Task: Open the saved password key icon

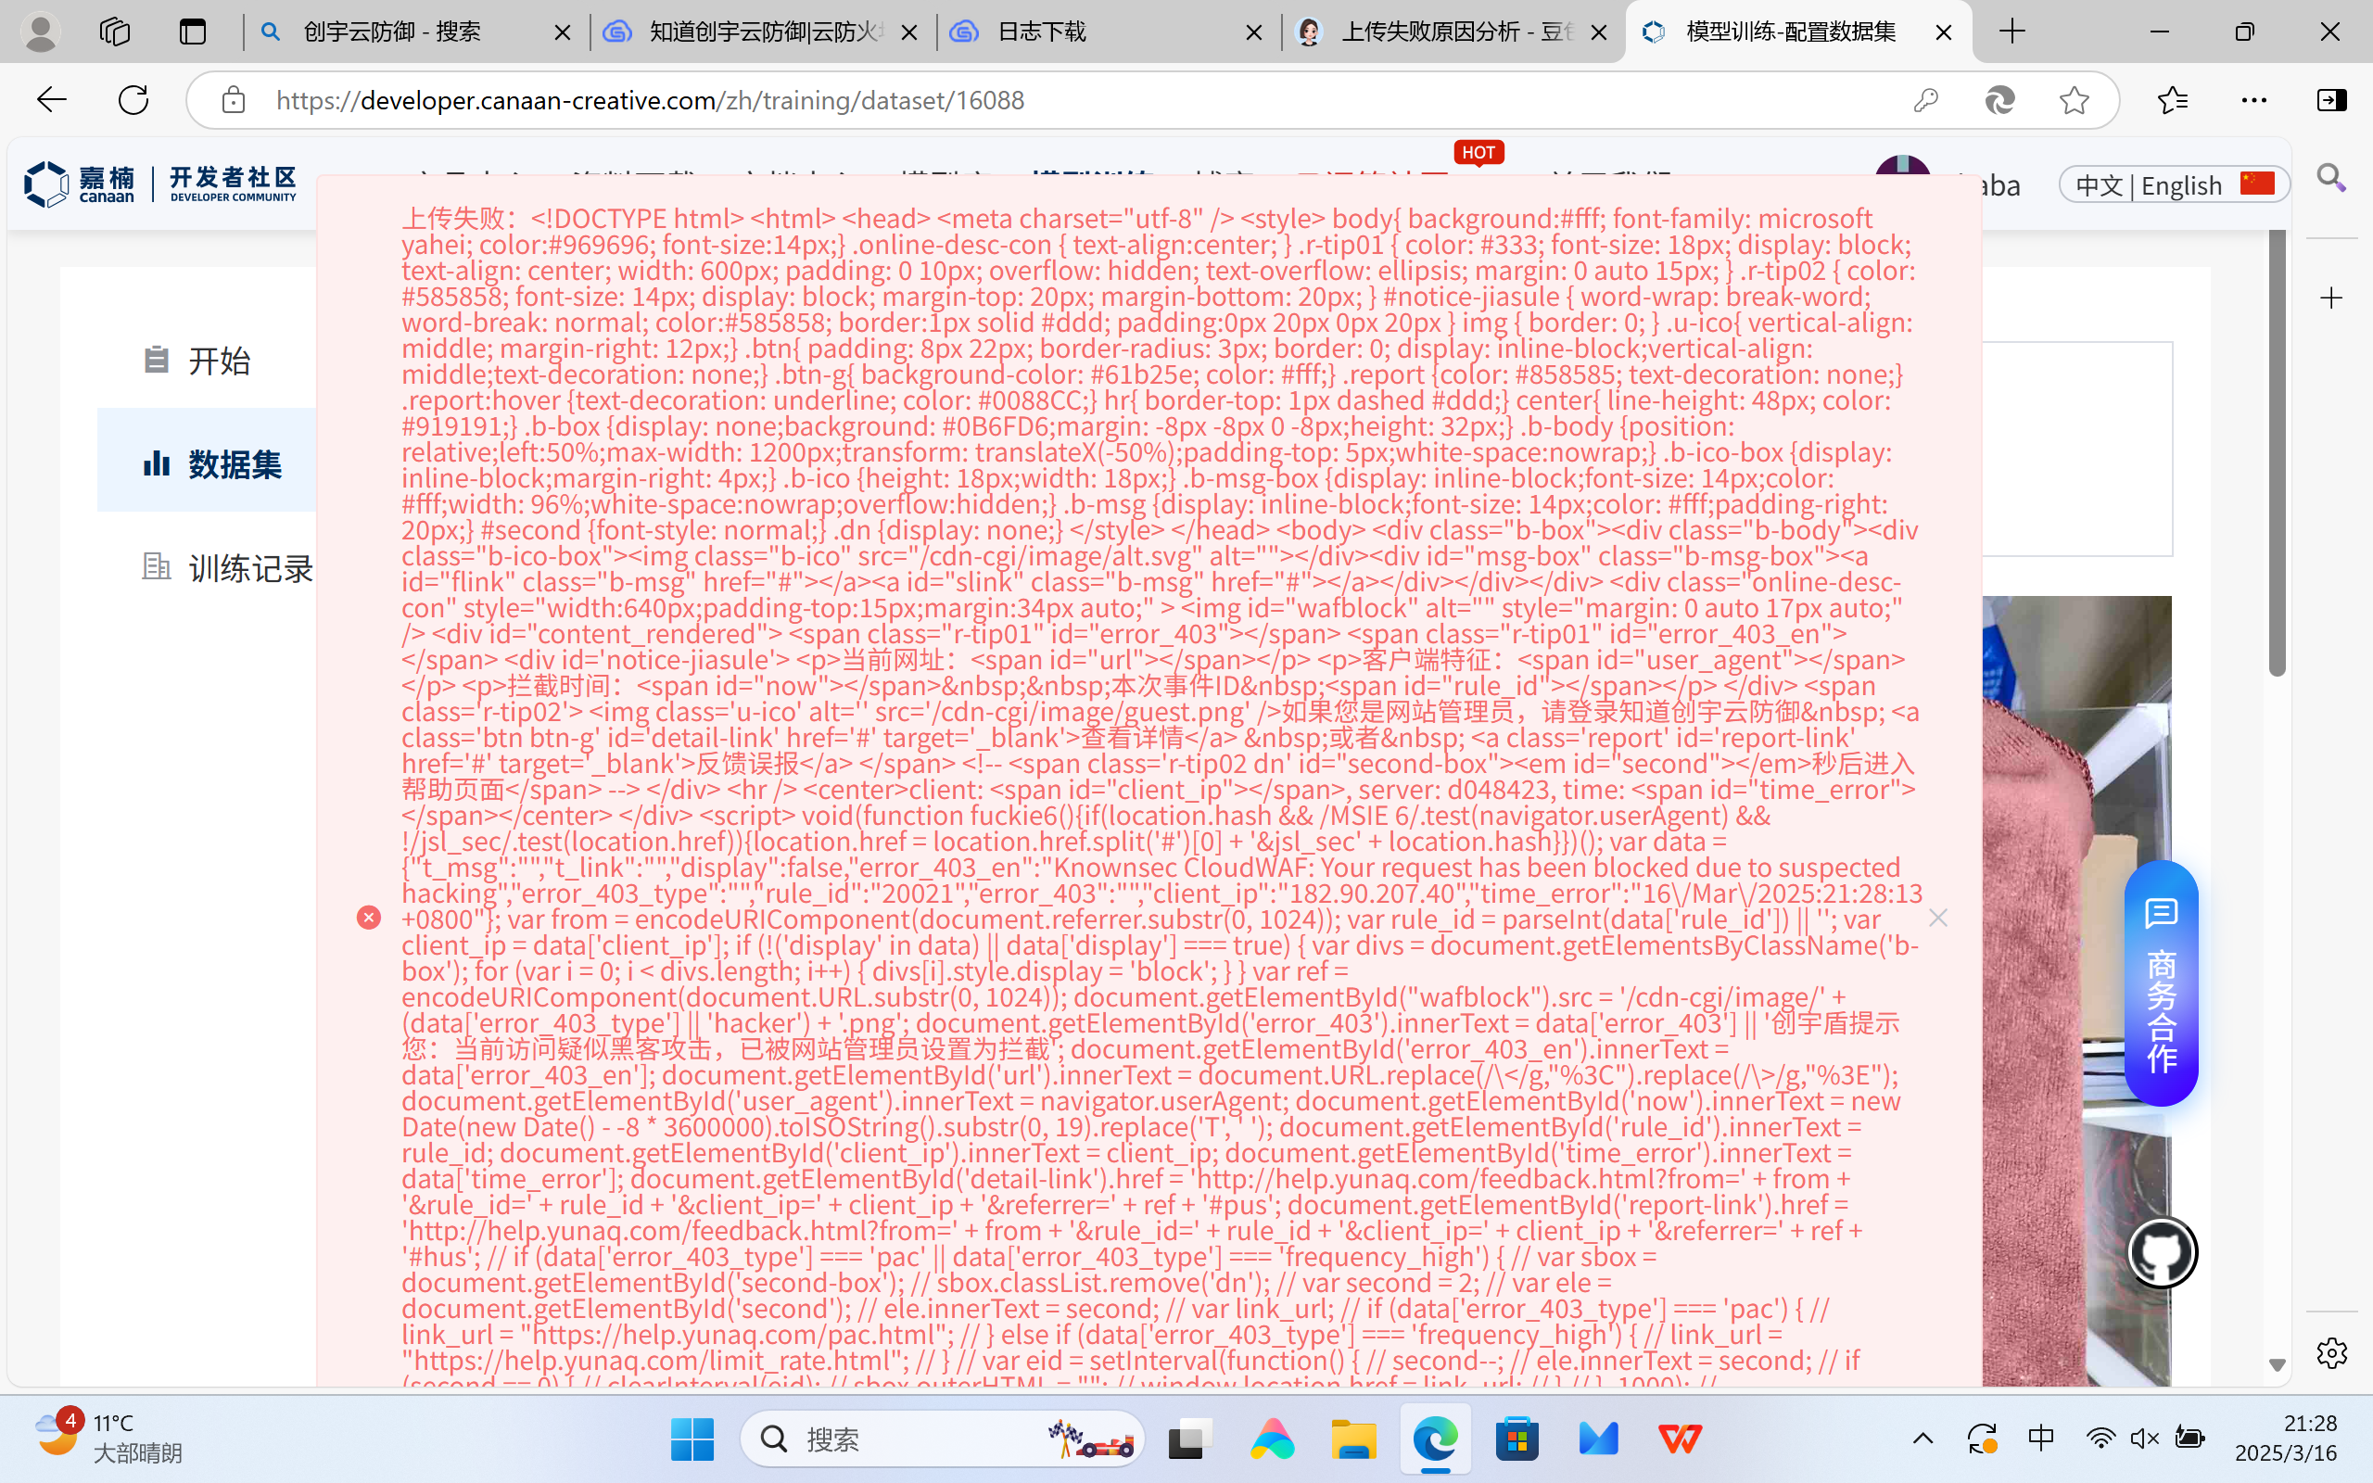Action: [1926, 100]
